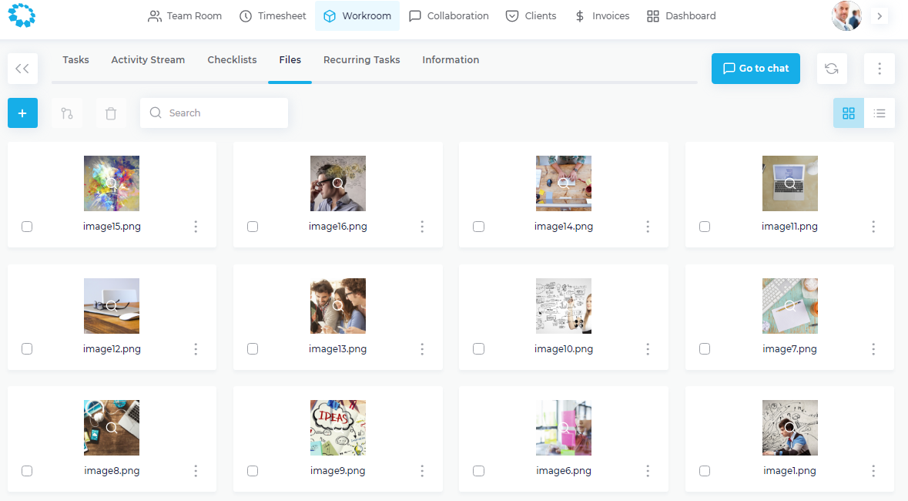
Task: Click the move files branch icon
Action: (67, 113)
